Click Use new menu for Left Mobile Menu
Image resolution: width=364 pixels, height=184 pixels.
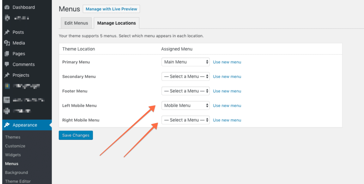click(x=227, y=106)
